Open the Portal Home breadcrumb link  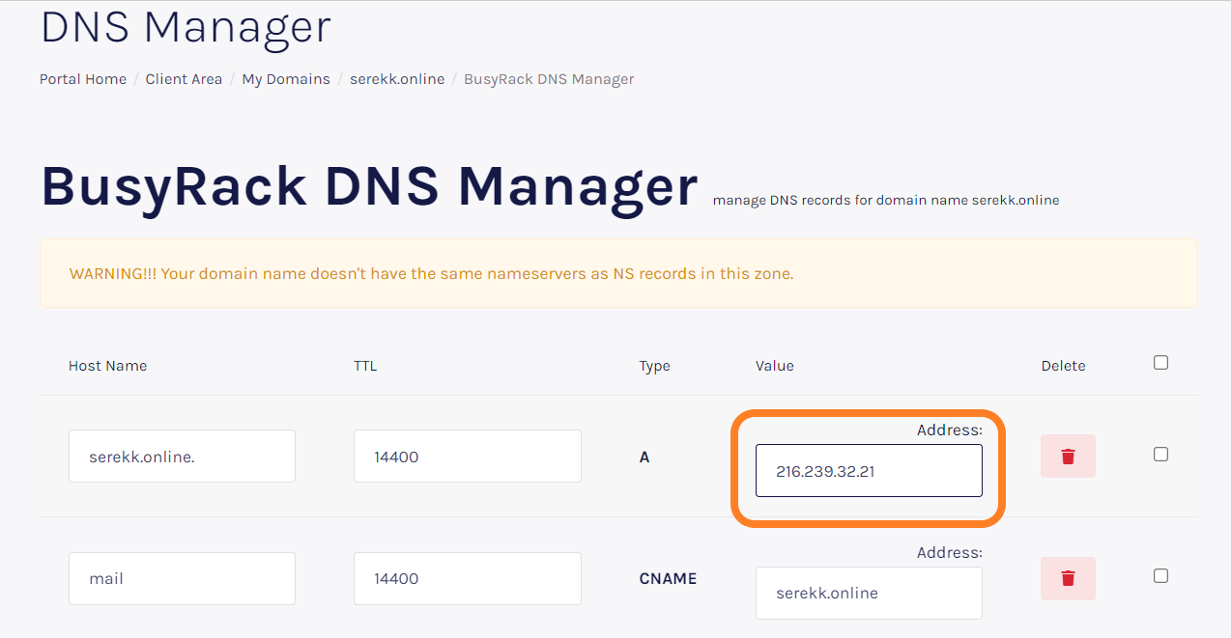pyautogui.click(x=83, y=79)
